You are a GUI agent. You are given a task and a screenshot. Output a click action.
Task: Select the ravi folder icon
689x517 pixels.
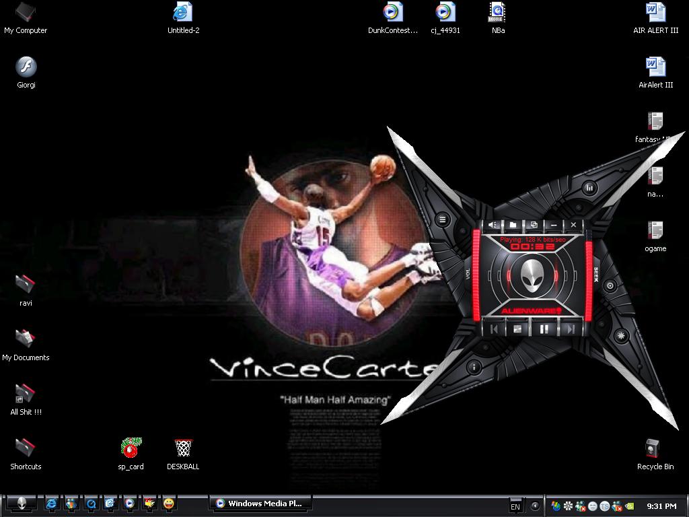pos(26,290)
